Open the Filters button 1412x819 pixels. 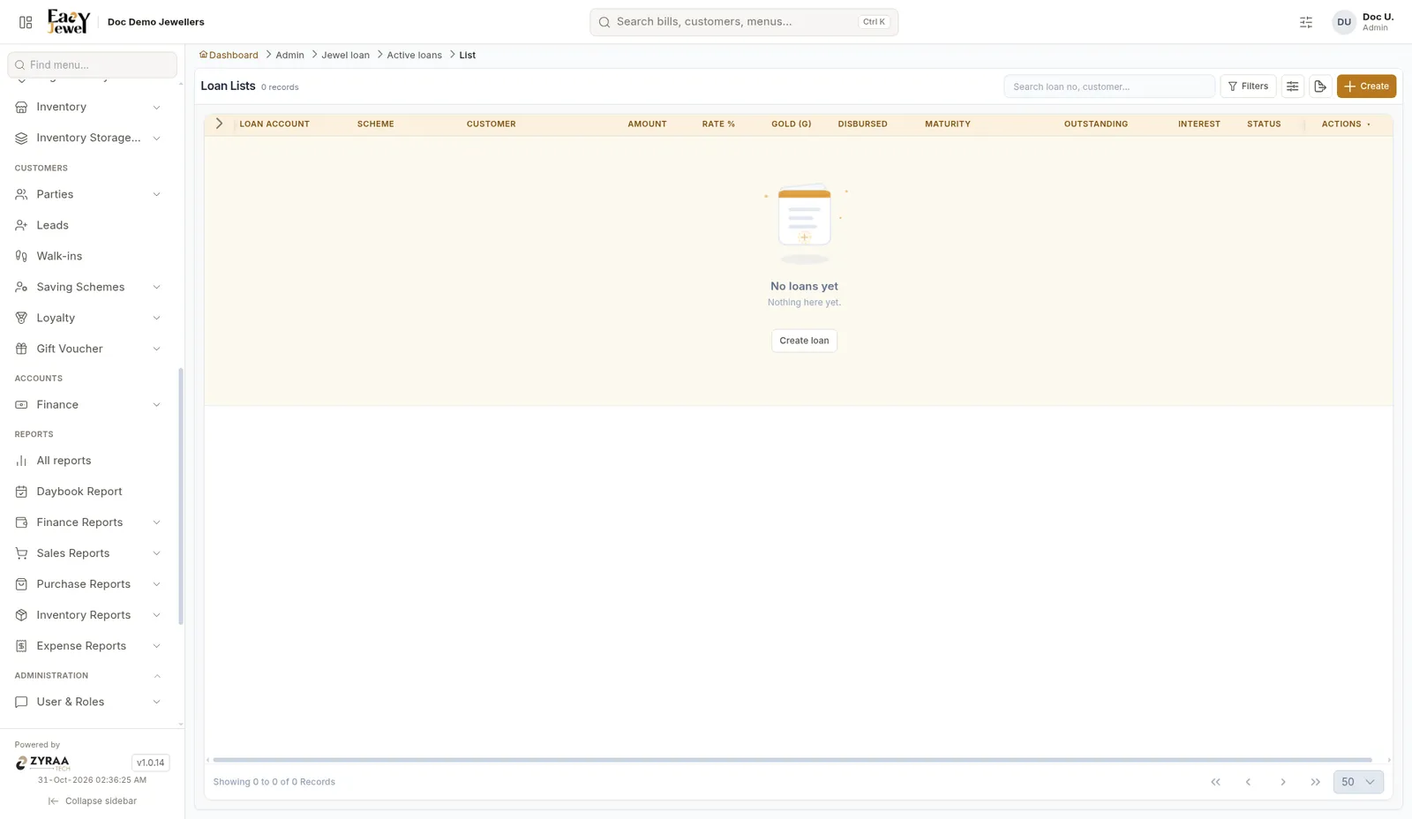coord(1248,86)
